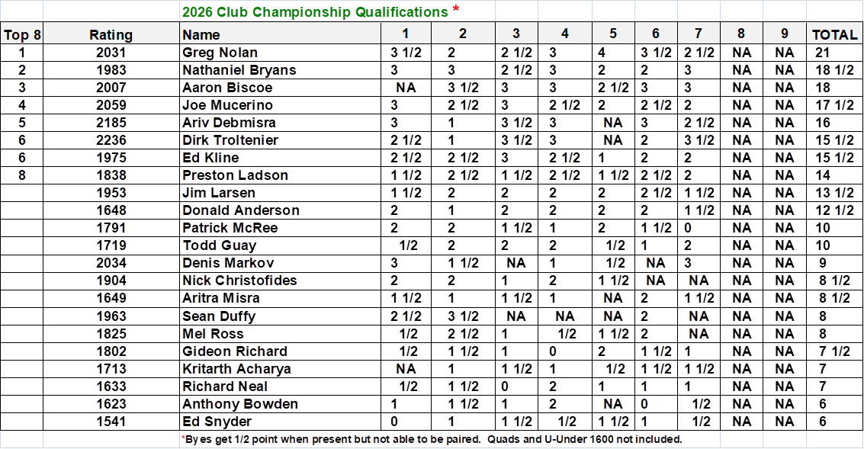Select the round 5 column header
This screenshot has height=449, width=864.
pyautogui.click(x=612, y=34)
